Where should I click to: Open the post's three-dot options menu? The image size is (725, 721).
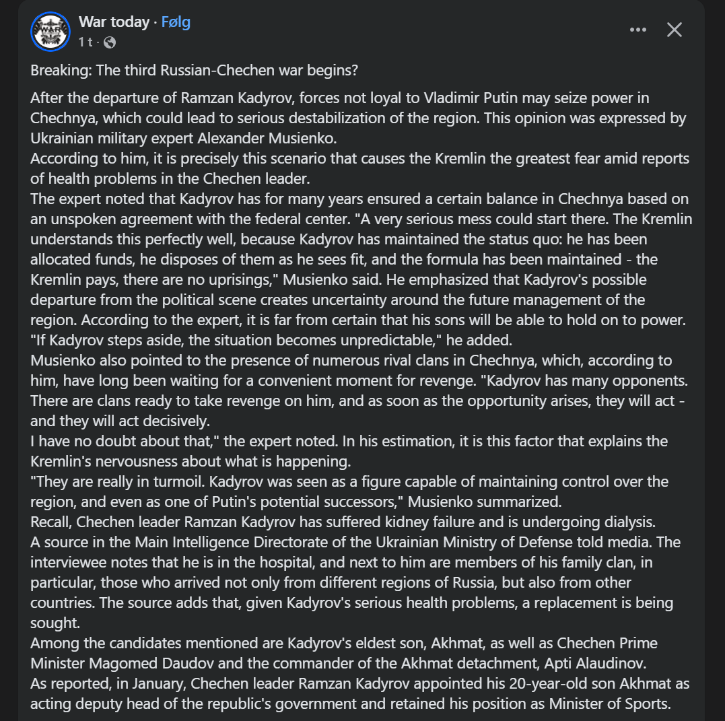(637, 30)
